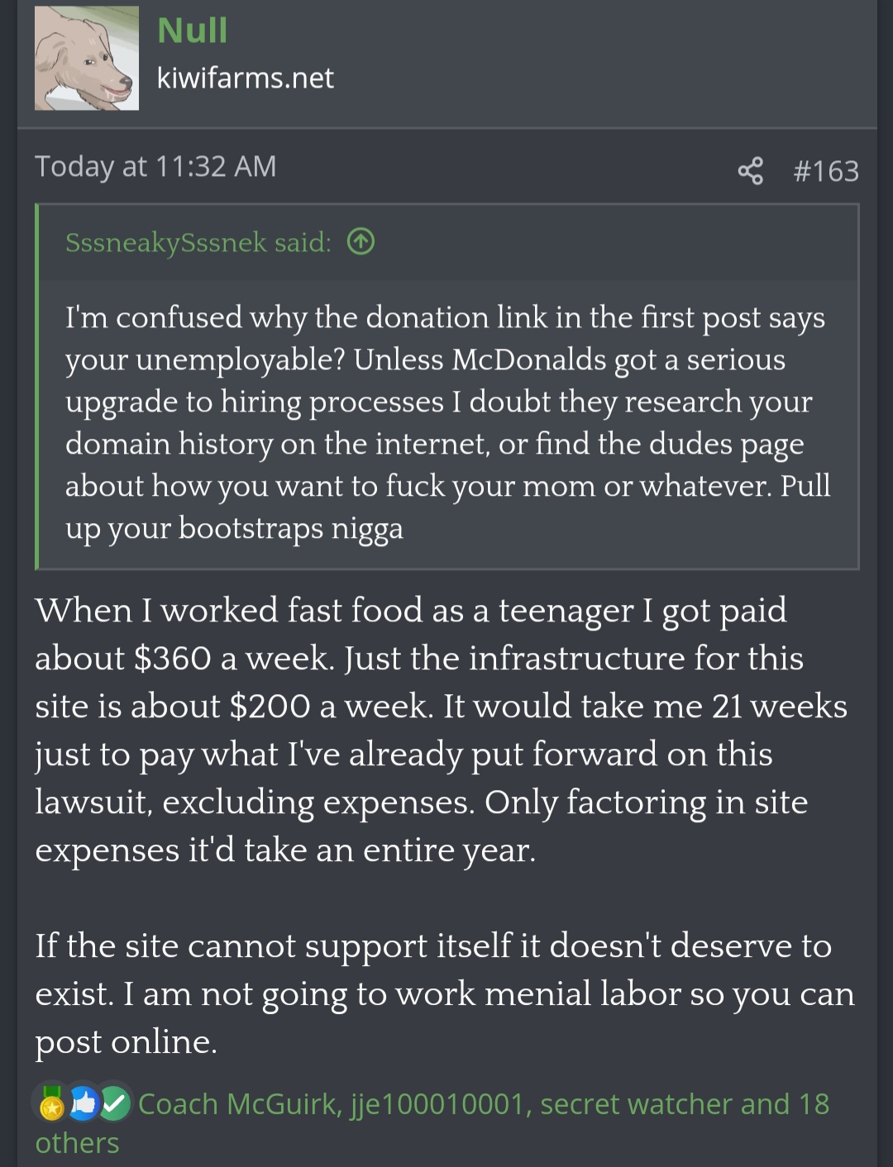Click jje100010001 in the reactions list

click(438, 1104)
